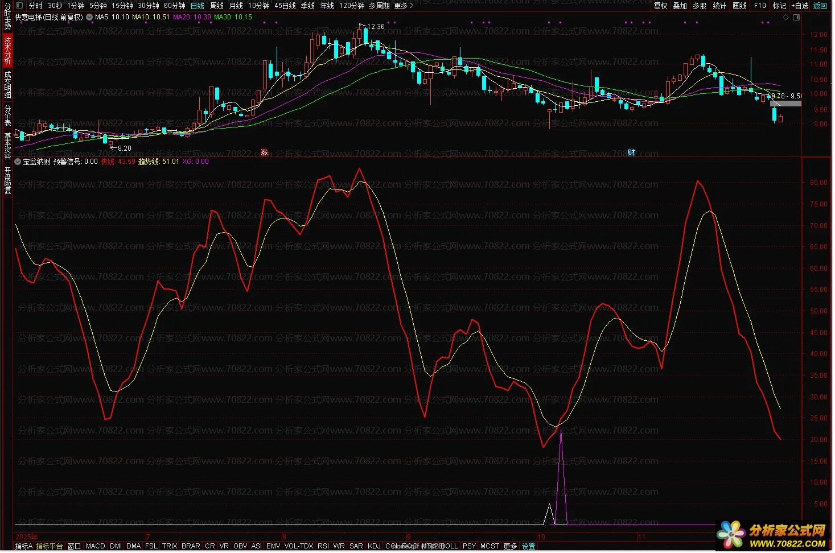Switch indicator to EMV
Viewport: 835px width, 553px height.
pyautogui.click(x=273, y=546)
